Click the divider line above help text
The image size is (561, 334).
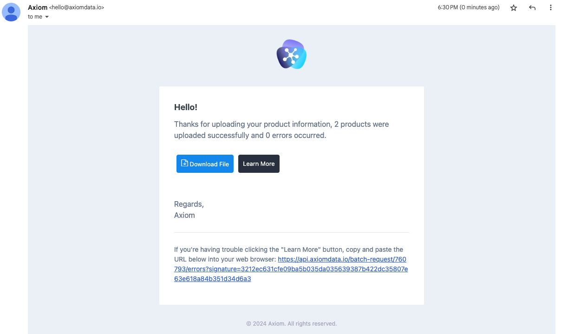292,232
